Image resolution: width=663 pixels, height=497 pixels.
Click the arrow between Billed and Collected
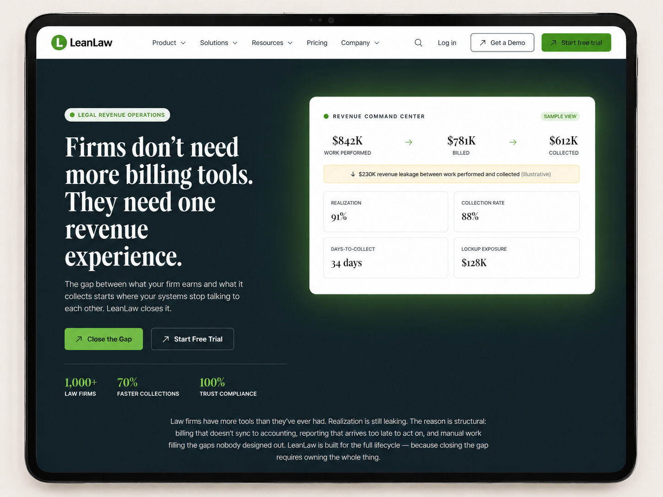[x=513, y=142]
